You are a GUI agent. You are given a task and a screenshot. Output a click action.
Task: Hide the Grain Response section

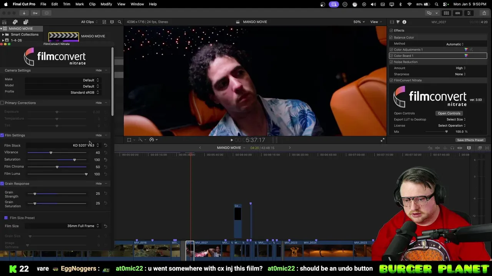(99, 184)
